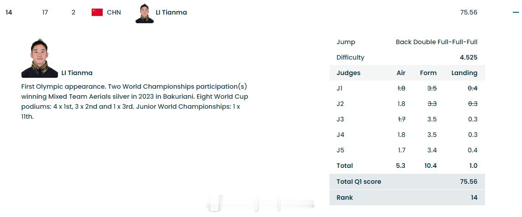Select the J5 judge row label

340,150
